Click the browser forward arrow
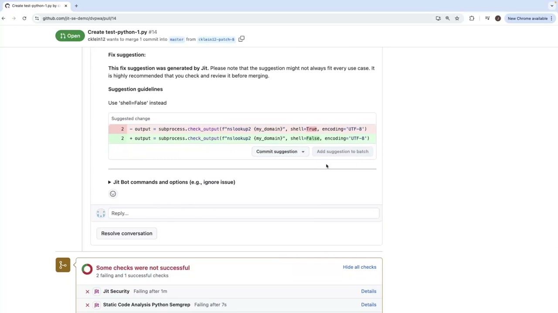 14,18
